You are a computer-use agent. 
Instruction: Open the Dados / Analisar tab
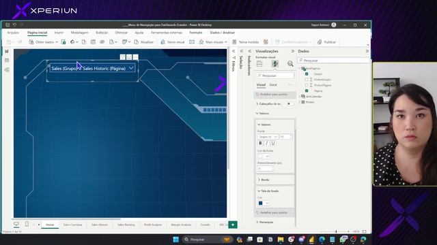click(223, 33)
